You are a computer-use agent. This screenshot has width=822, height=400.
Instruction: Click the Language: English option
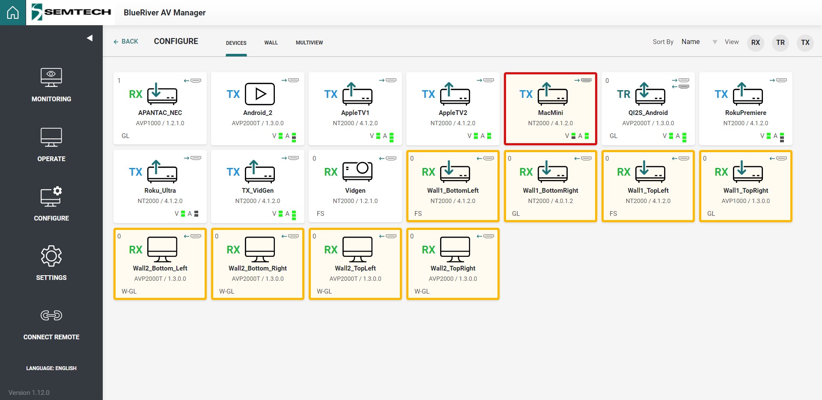(51, 368)
